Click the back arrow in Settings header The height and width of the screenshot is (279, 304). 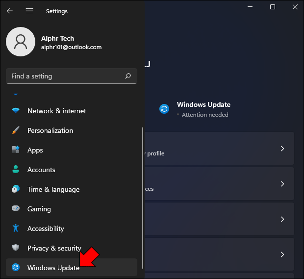click(10, 11)
